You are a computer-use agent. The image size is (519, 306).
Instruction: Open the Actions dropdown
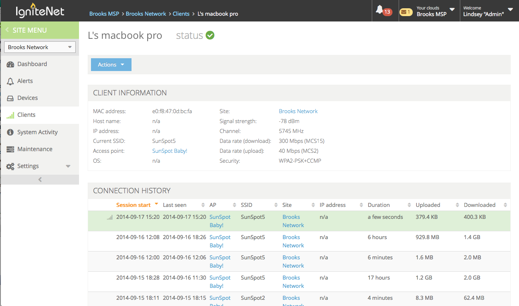pos(111,64)
